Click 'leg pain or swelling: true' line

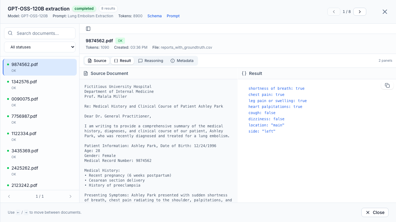(278, 101)
